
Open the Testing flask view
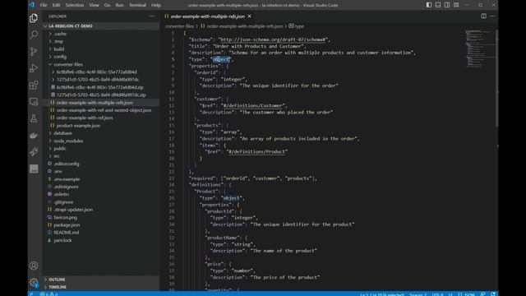pyautogui.click(x=34, y=118)
